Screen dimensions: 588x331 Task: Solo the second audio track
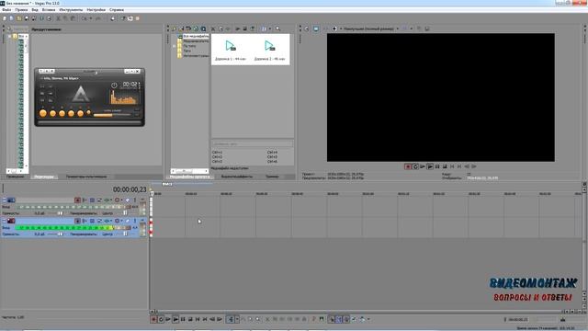[135, 221]
